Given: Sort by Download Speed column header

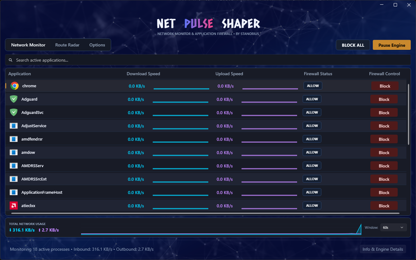Looking at the screenshot, I should pos(143,74).
